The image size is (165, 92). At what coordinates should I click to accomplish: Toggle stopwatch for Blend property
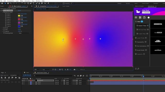click(x=4, y=28)
